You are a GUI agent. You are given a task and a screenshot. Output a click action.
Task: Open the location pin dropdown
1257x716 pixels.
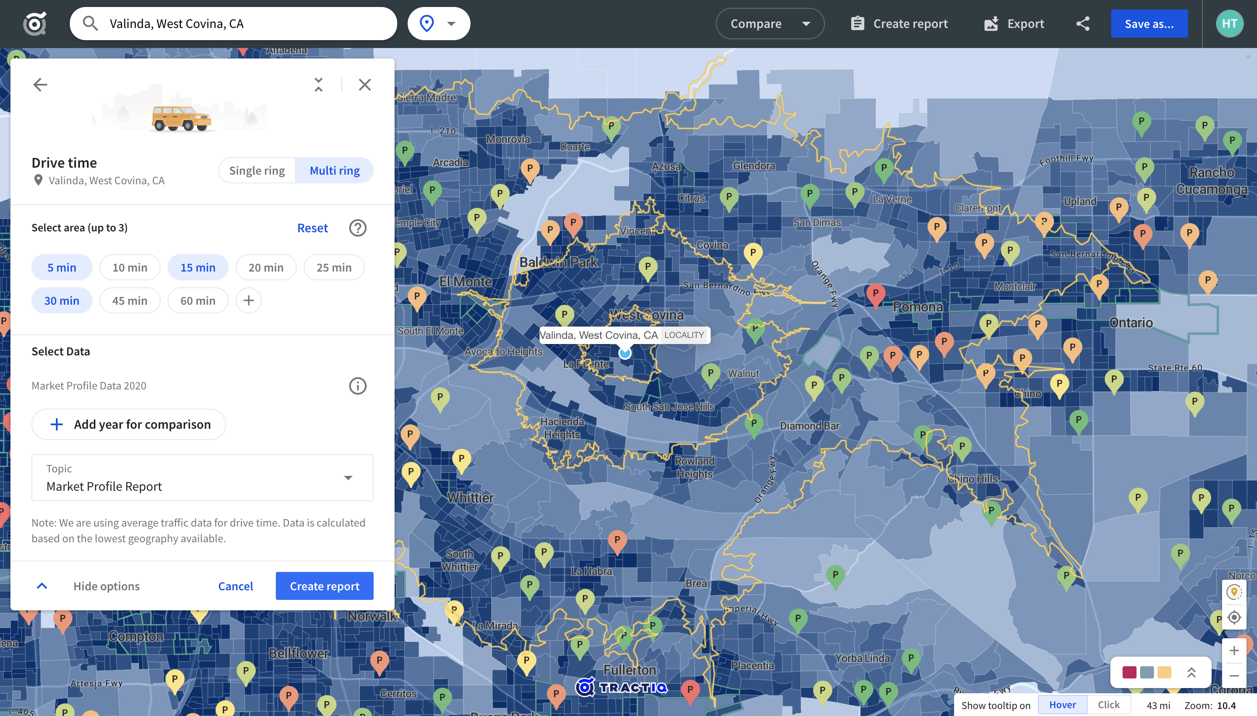[439, 24]
